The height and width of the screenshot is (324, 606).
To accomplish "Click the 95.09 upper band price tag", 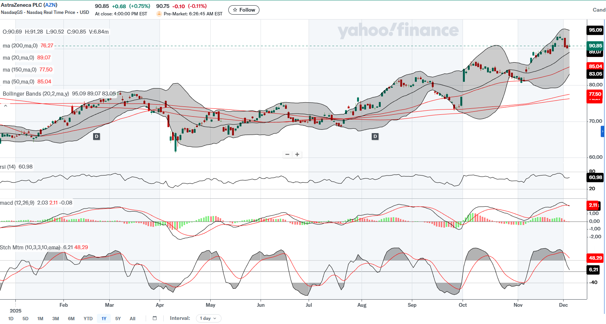I will (595, 30).
